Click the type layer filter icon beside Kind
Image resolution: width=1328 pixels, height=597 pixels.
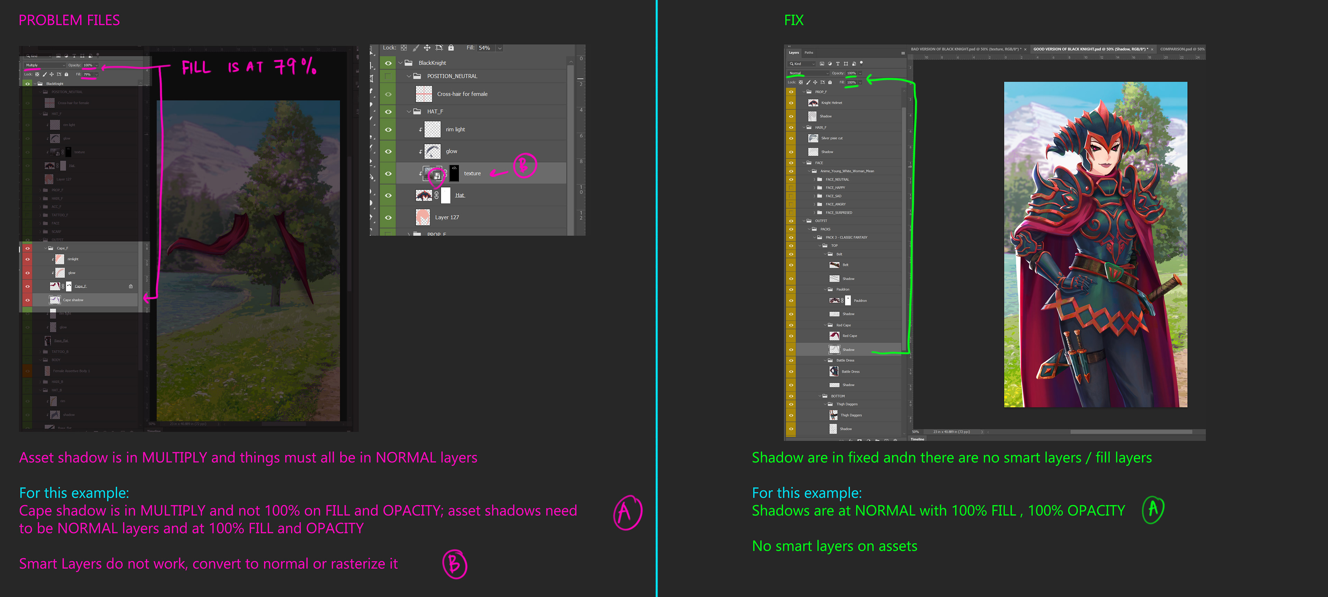click(838, 64)
